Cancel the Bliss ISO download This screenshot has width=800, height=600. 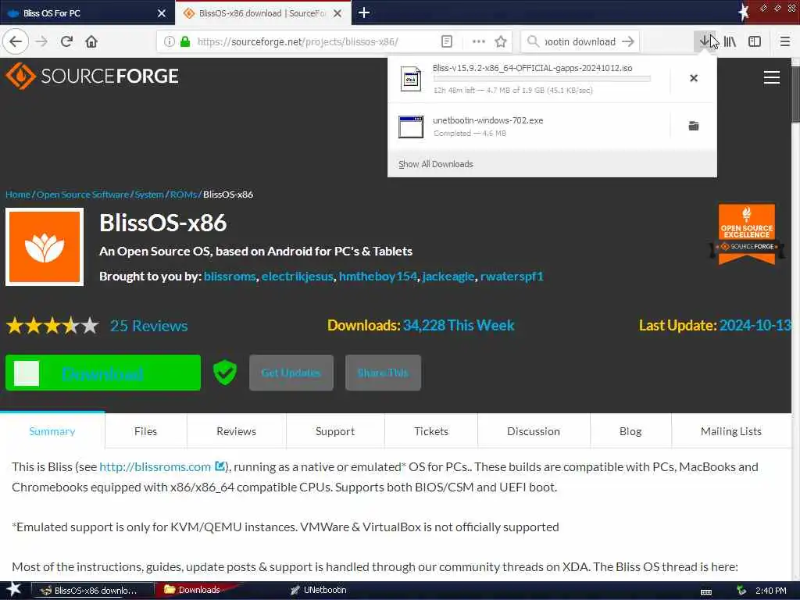(x=694, y=78)
